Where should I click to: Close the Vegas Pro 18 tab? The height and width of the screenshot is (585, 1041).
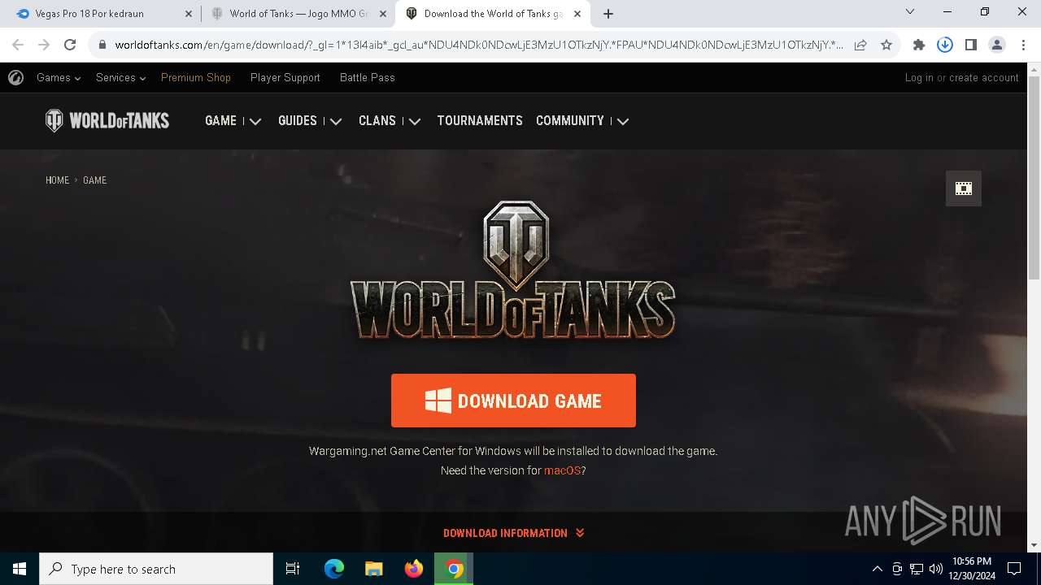click(x=188, y=14)
